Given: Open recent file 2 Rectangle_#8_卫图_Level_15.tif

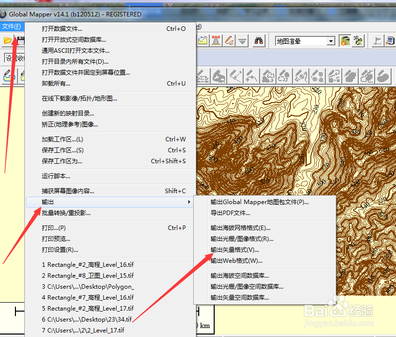Looking at the screenshot, I should tap(111, 275).
